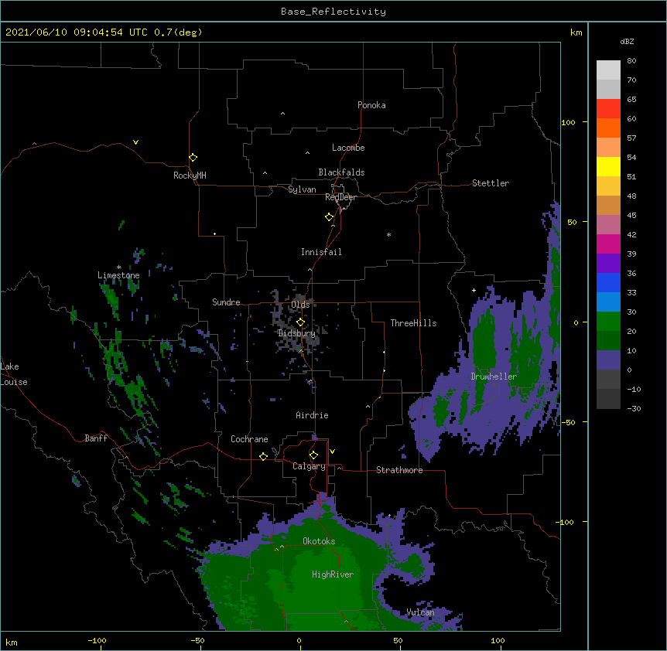Viewport: 667px width, 651px height.
Task: Click the km unit label at top right
Action: (x=576, y=32)
